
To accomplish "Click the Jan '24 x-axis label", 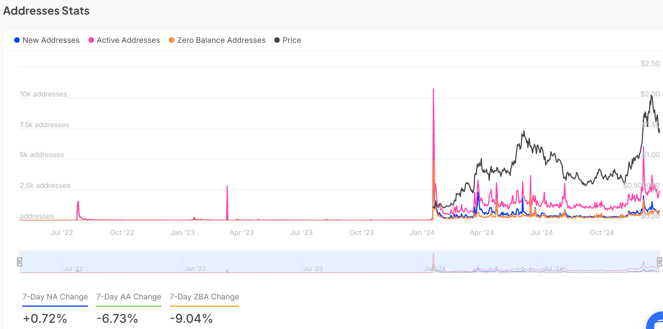I will click(x=422, y=232).
